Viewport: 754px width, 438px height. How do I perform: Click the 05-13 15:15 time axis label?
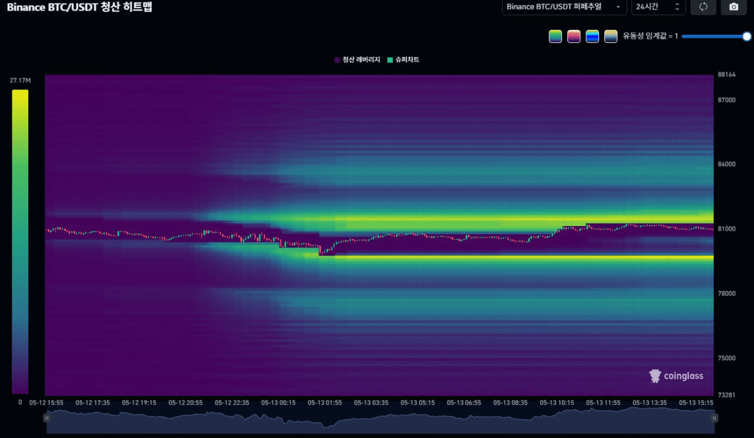(696, 403)
